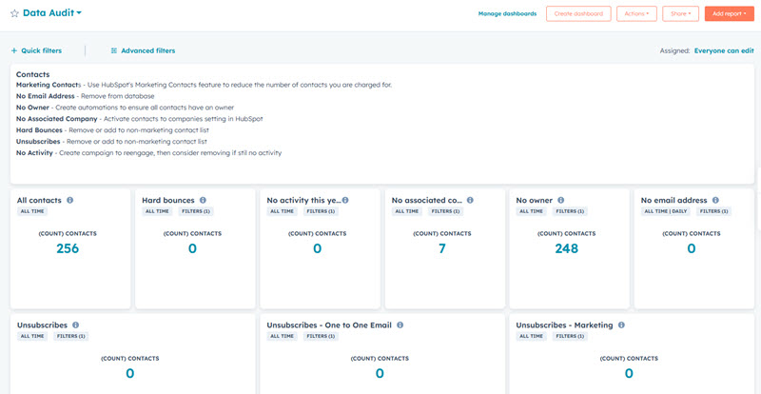
Task: Show info for Unsubscribes - One to One Email
Action: tap(400, 325)
